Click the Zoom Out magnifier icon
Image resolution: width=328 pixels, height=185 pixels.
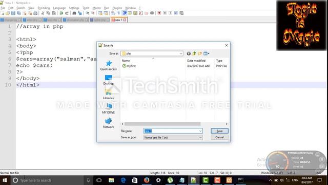point(93,13)
